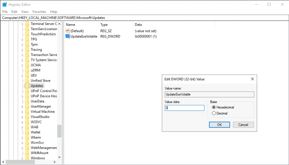This screenshot has width=289, height=165.
Task: Click the UPnP Control Point folder icon
Action: click(27, 91)
